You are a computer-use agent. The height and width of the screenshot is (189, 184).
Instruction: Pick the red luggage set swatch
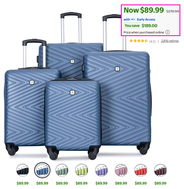point(141,170)
